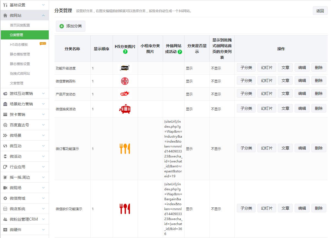Collapse the 微网站 sidebar section
331x238 pixels.
point(44,15)
